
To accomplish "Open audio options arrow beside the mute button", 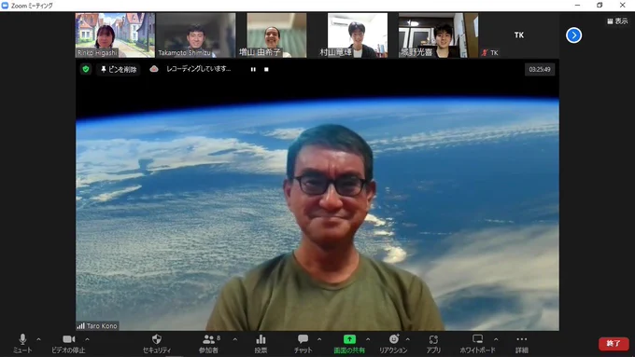I will [x=38, y=339].
